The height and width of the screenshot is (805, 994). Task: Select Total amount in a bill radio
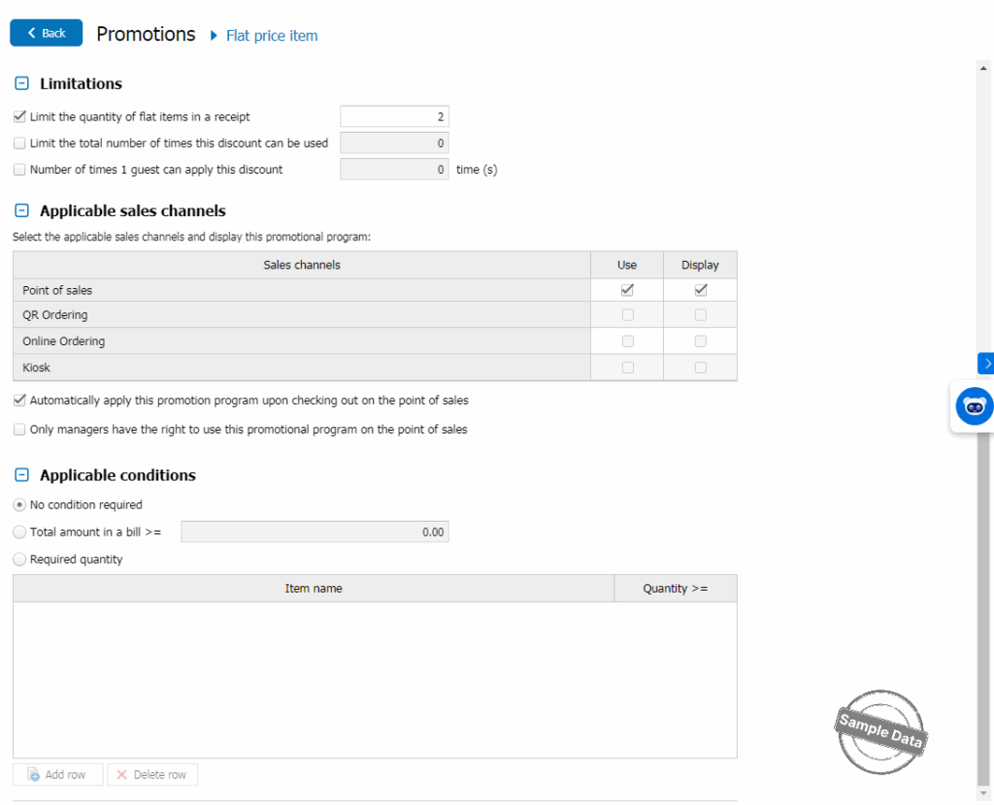pyautogui.click(x=19, y=531)
